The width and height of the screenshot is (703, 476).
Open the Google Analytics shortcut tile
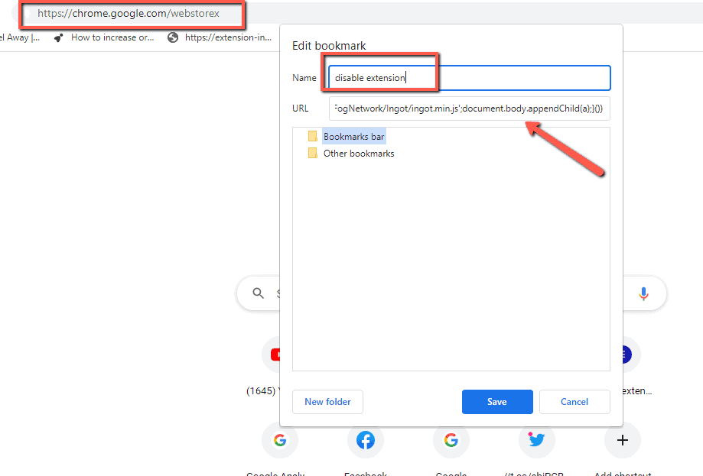click(280, 440)
